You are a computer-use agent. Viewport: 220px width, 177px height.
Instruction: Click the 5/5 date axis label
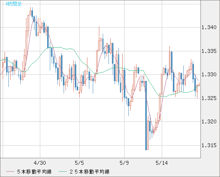(x=79, y=163)
